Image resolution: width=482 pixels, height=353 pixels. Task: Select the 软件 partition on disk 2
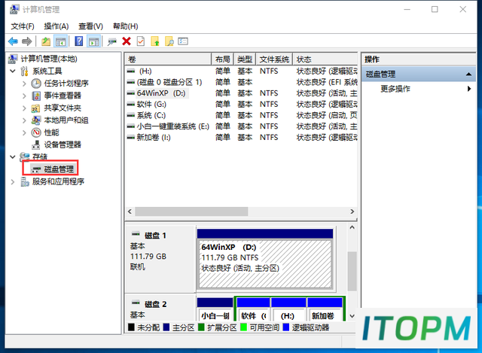coord(253,309)
